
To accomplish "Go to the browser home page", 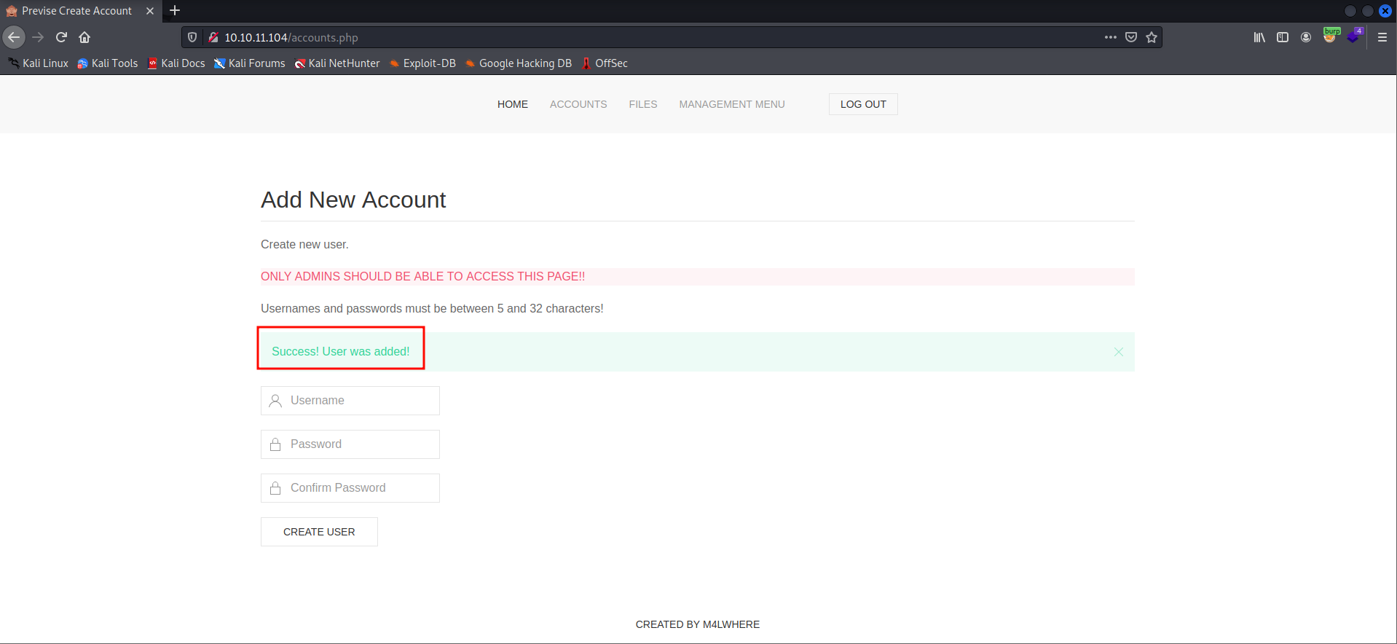I will click(84, 37).
